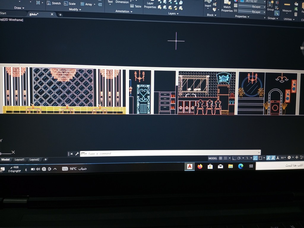The image size is (304, 228).
Task: Open workspace switching gear
Action: [289, 157]
